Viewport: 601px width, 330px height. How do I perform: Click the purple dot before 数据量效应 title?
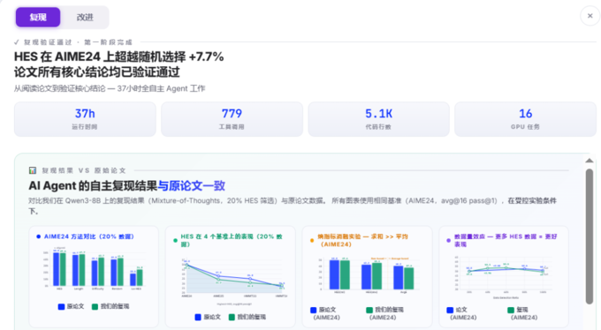coord(449,240)
